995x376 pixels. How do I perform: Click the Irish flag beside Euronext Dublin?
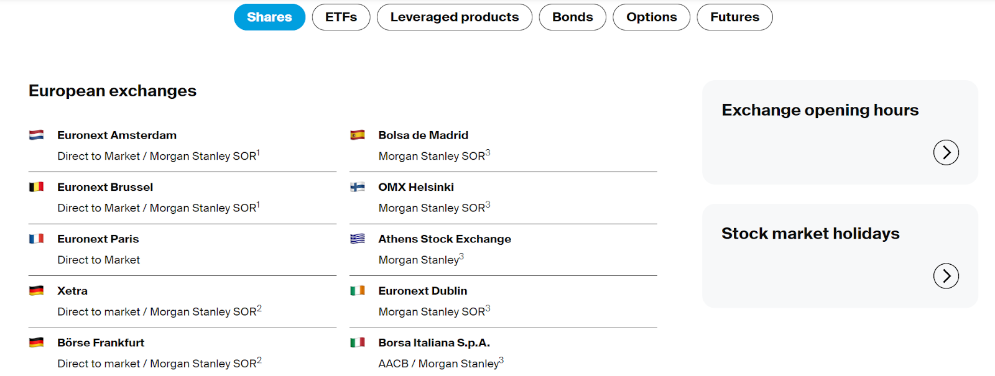tap(357, 290)
